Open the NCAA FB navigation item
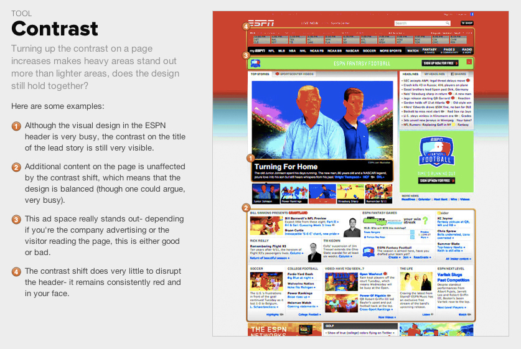The width and height of the screenshot is (521, 349). tap(317, 51)
